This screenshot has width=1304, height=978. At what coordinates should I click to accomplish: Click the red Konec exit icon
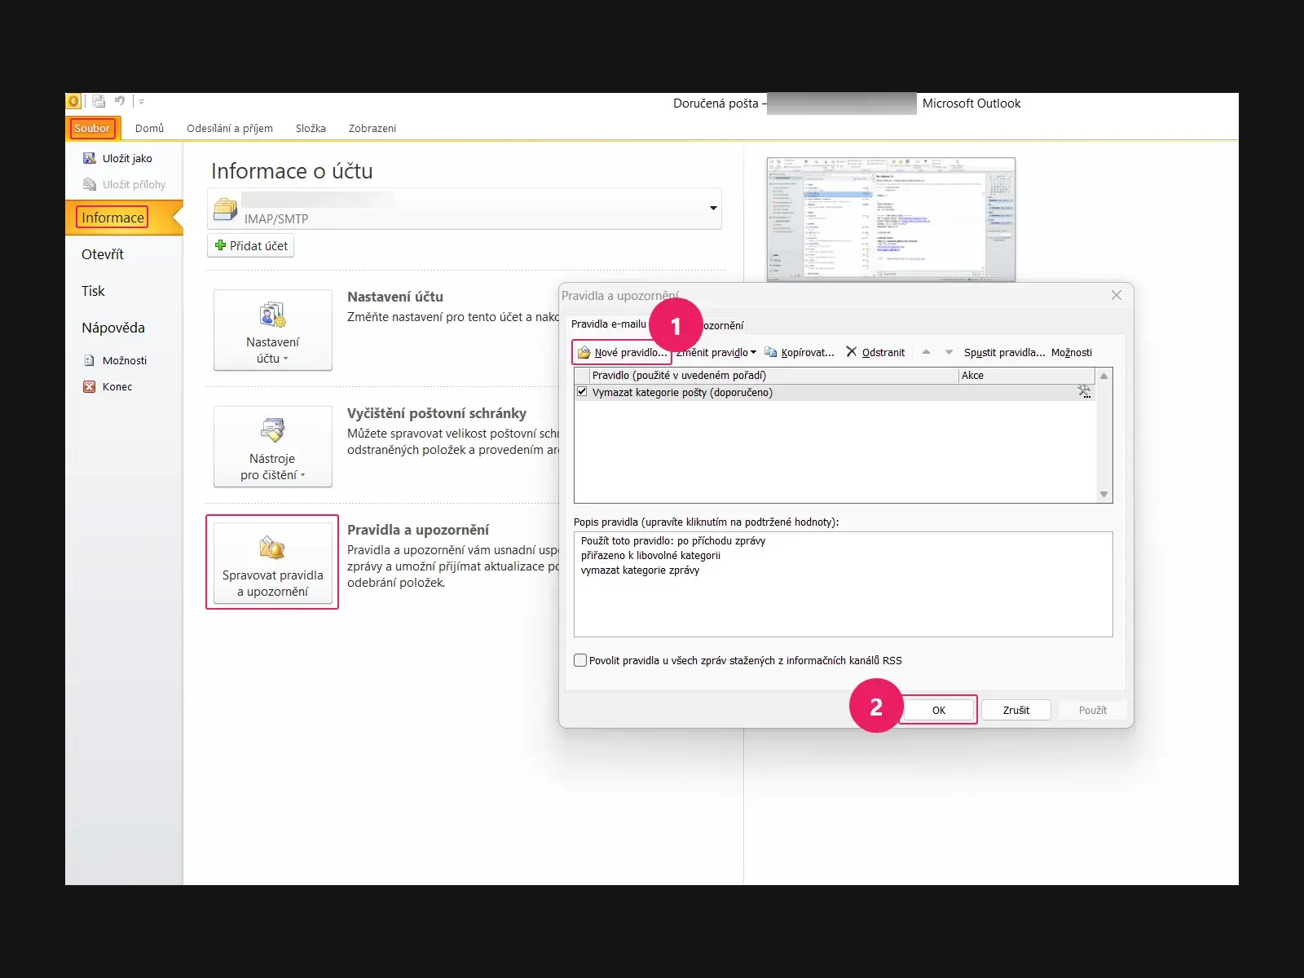tap(90, 386)
